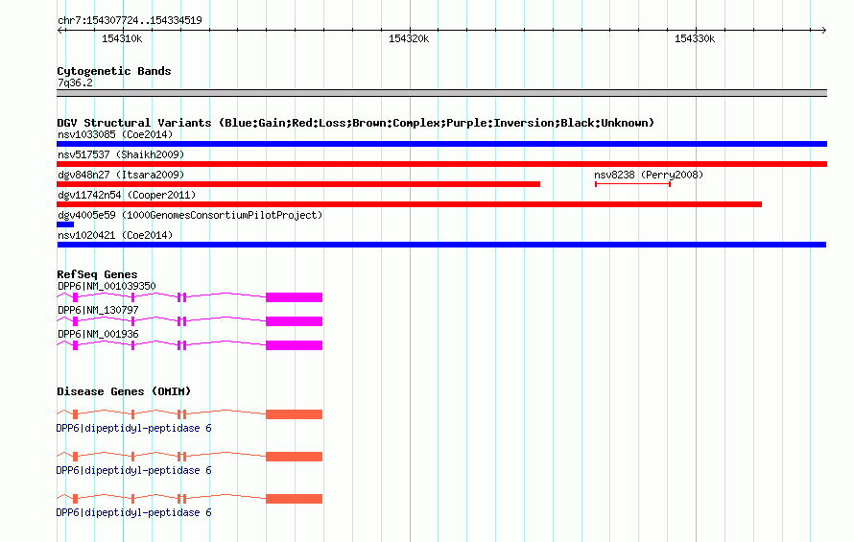Open the RefSeq Genes track heading

click(x=97, y=274)
